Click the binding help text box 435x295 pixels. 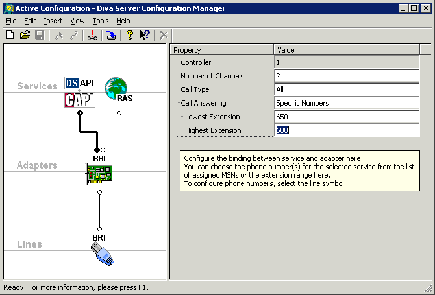click(x=300, y=171)
